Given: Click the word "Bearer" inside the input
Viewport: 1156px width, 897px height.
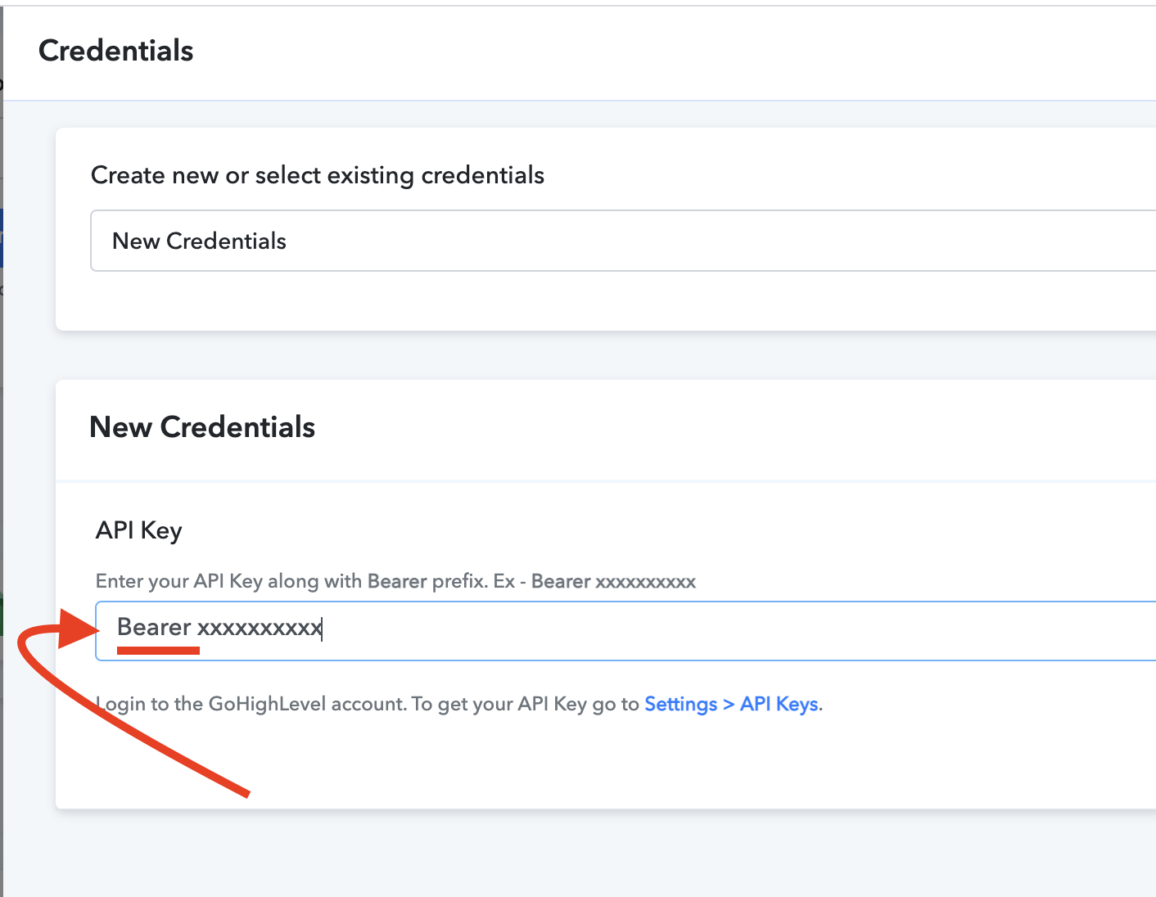Looking at the screenshot, I should 154,627.
